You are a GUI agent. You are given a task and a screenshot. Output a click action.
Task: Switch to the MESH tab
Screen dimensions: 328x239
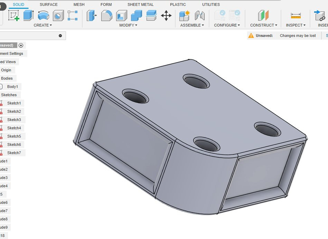click(79, 4)
